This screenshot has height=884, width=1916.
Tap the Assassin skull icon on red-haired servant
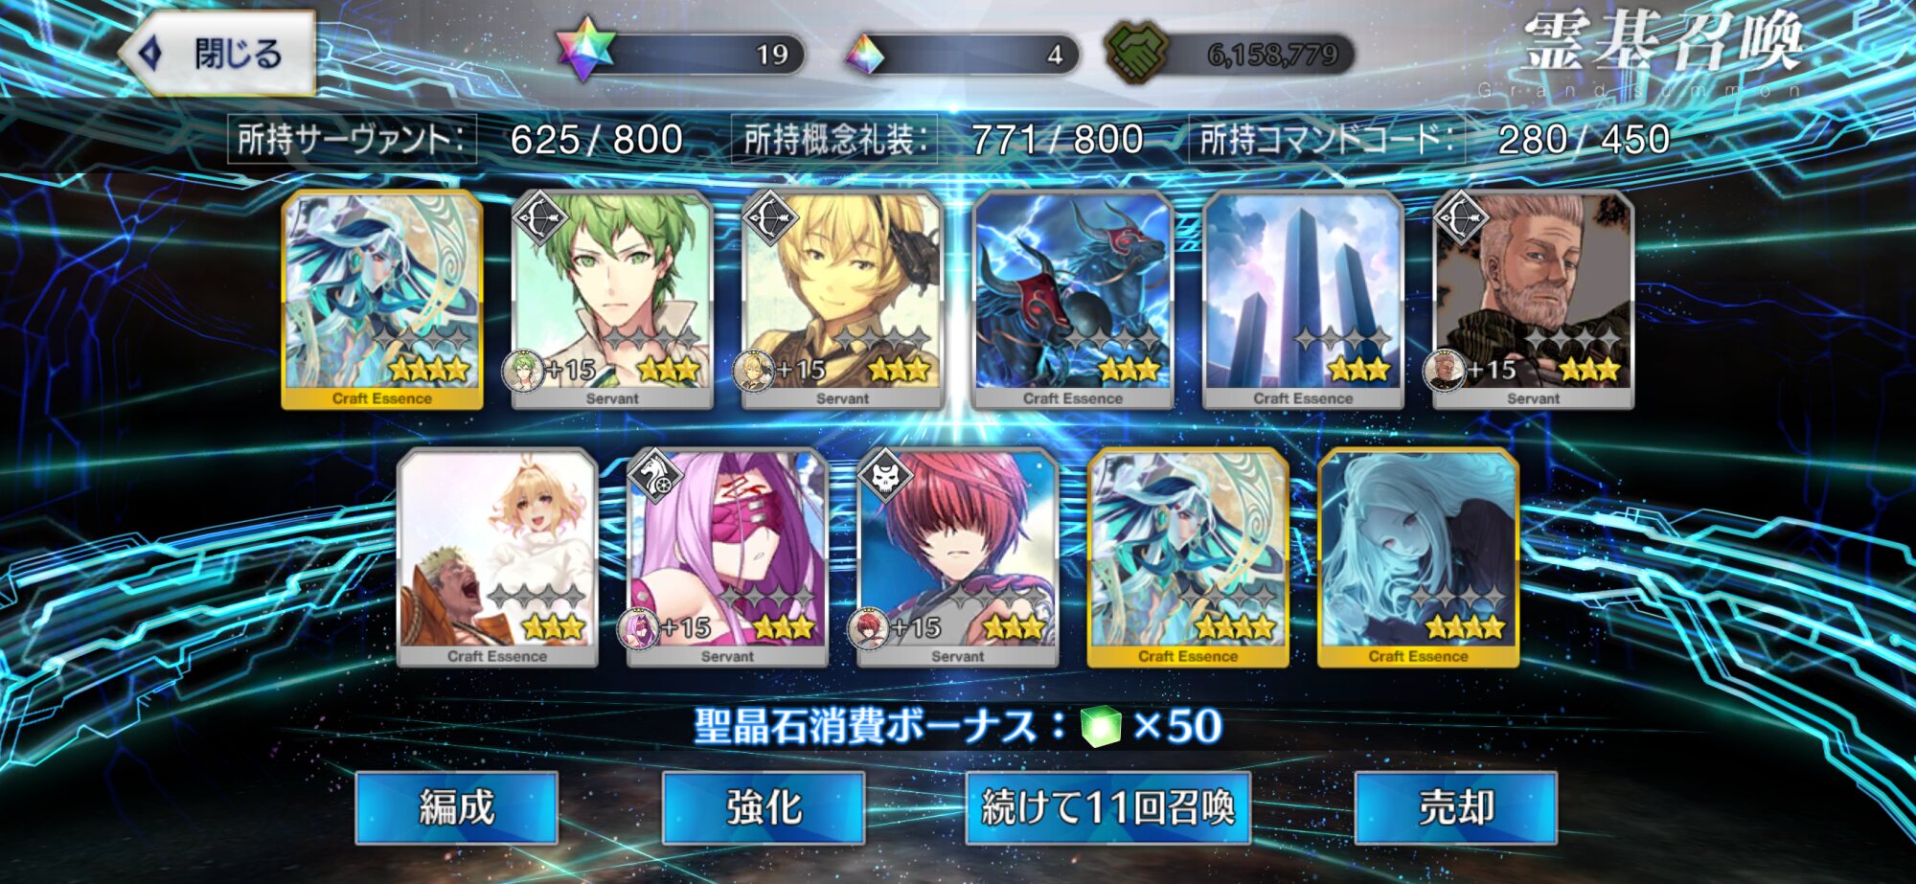click(885, 475)
